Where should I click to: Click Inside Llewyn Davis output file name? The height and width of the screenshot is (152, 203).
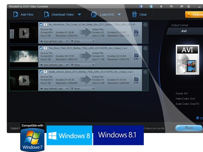tap(91, 72)
